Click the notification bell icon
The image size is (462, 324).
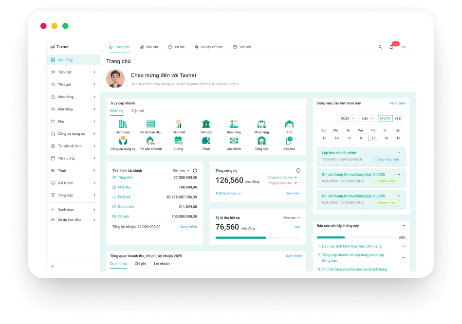pos(391,47)
